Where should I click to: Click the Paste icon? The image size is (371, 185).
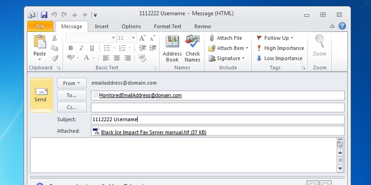[40, 43]
